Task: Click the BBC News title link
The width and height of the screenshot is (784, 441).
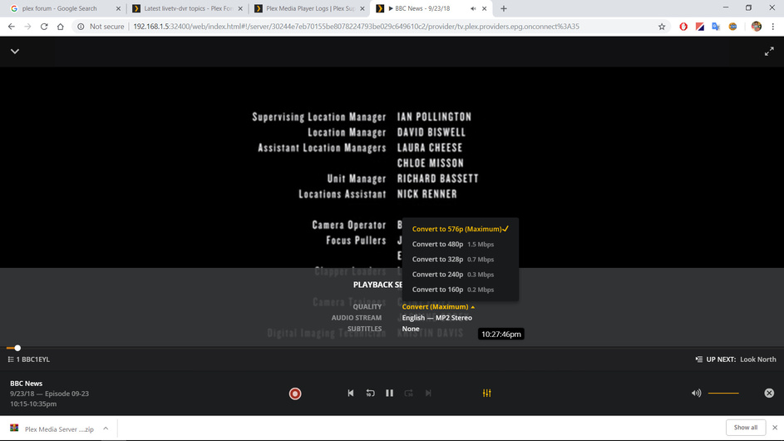Action: pos(26,384)
